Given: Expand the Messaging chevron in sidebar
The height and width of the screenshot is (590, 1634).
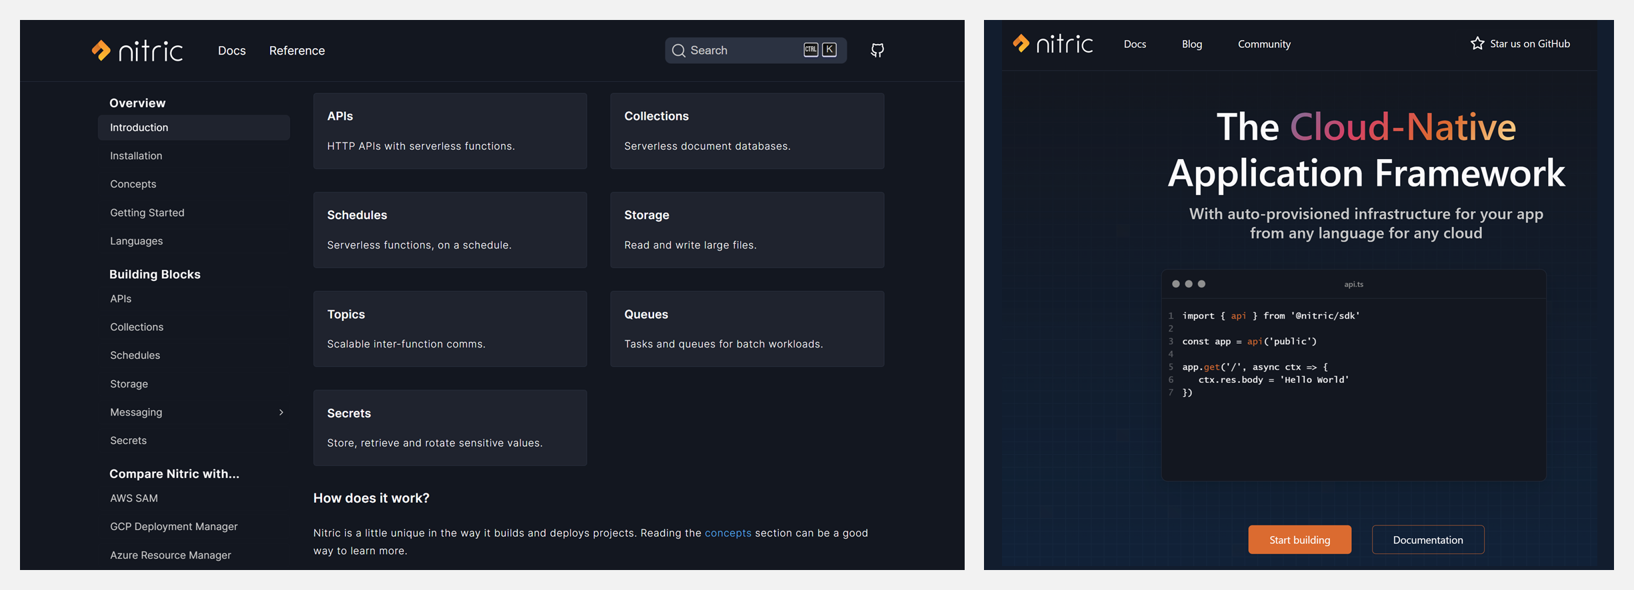Looking at the screenshot, I should 281,412.
